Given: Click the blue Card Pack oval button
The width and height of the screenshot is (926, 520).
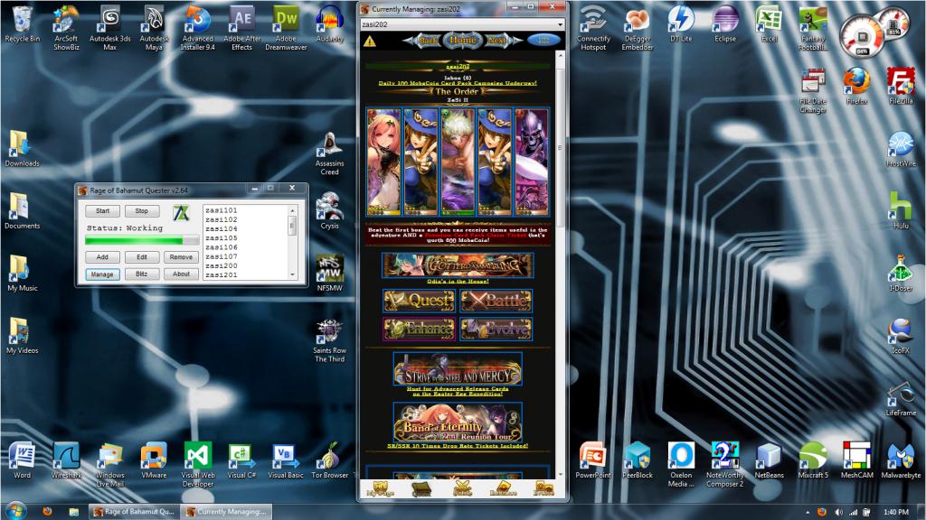Looking at the screenshot, I should click(543, 40).
